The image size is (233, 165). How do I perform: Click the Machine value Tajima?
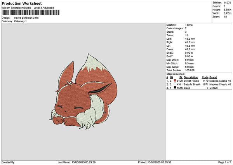click(x=189, y=25)
